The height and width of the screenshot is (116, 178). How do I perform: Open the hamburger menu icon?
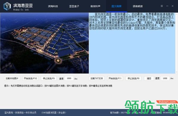pos(162,6)
